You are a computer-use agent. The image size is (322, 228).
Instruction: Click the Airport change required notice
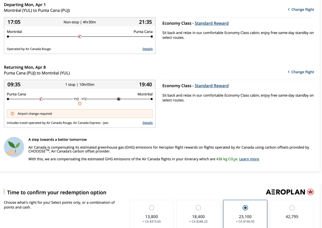(35, 114)
